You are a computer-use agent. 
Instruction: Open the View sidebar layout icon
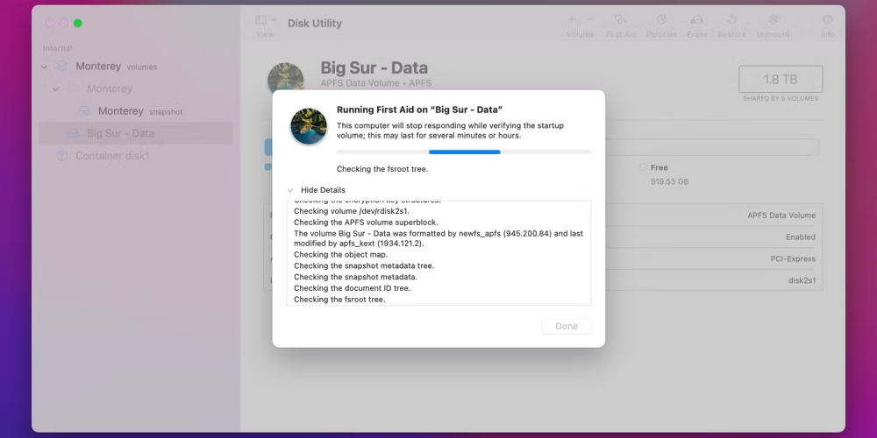[260, 20]
